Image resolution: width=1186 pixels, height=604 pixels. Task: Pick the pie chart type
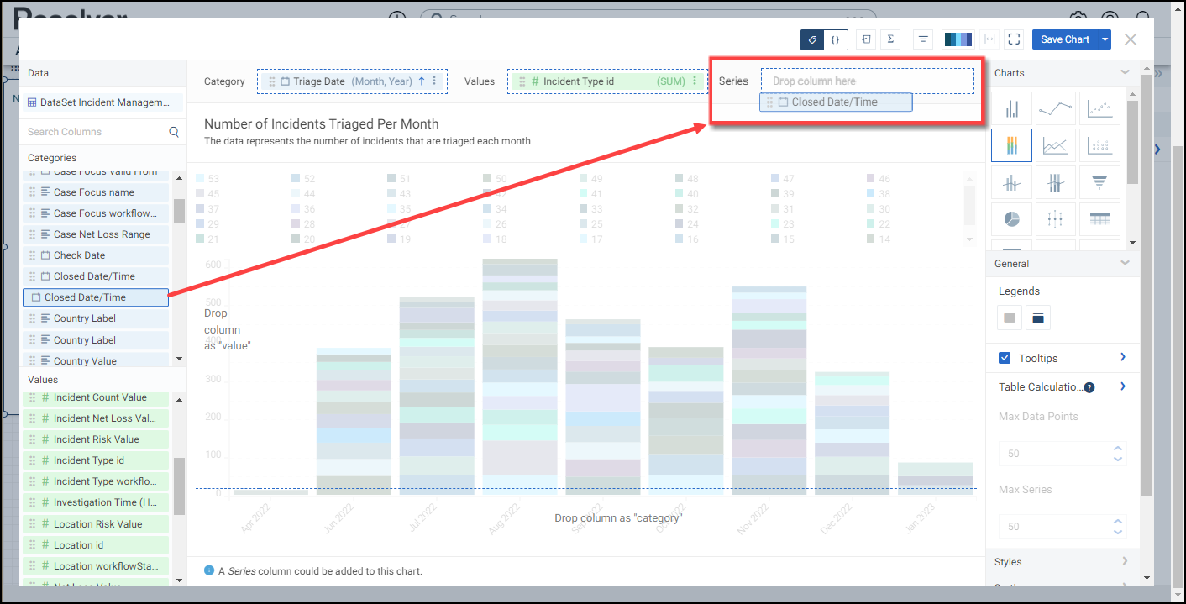coord(1012,219)
